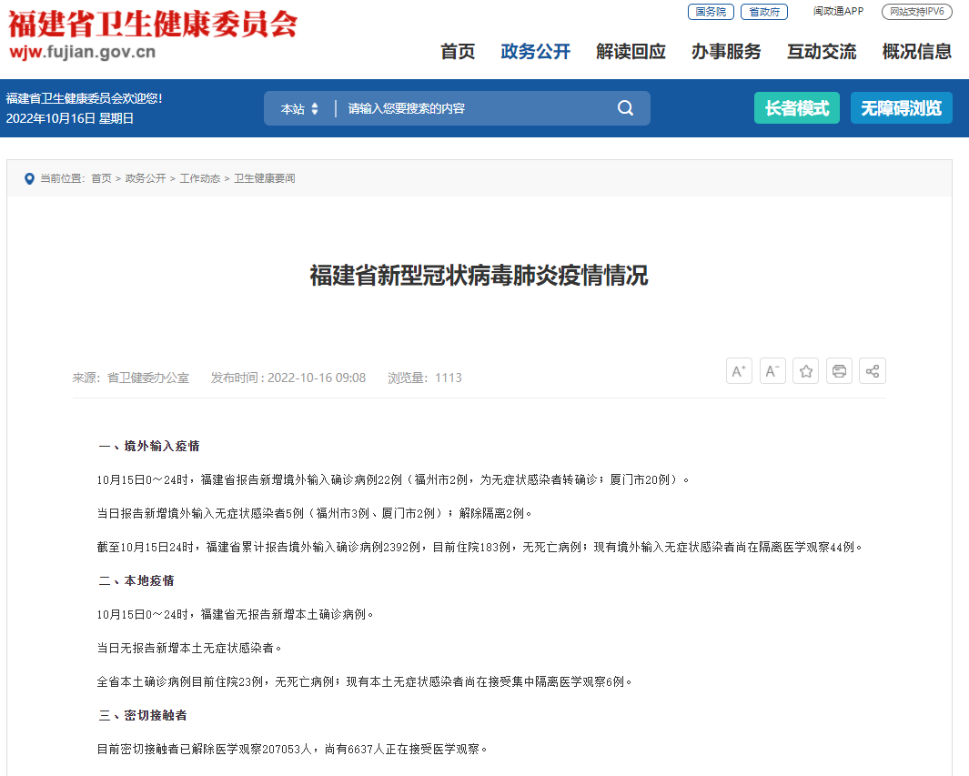Open the 国务院 link
Screen dimensions: 969x776
click(710, 12)
